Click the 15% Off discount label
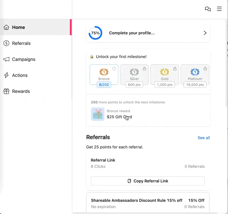Viewport: 228px width, 214px height. pos(196,200)
